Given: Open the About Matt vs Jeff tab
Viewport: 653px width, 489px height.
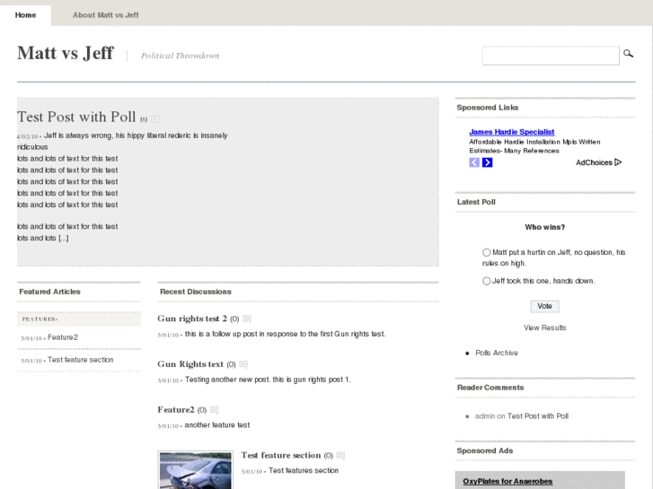Looking at the screenshot, I should click(105, 15).
